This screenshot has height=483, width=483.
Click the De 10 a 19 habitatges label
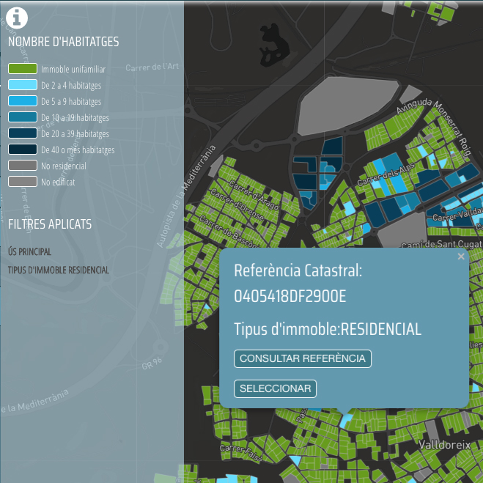pyautogui.click(x=75, y=118)
